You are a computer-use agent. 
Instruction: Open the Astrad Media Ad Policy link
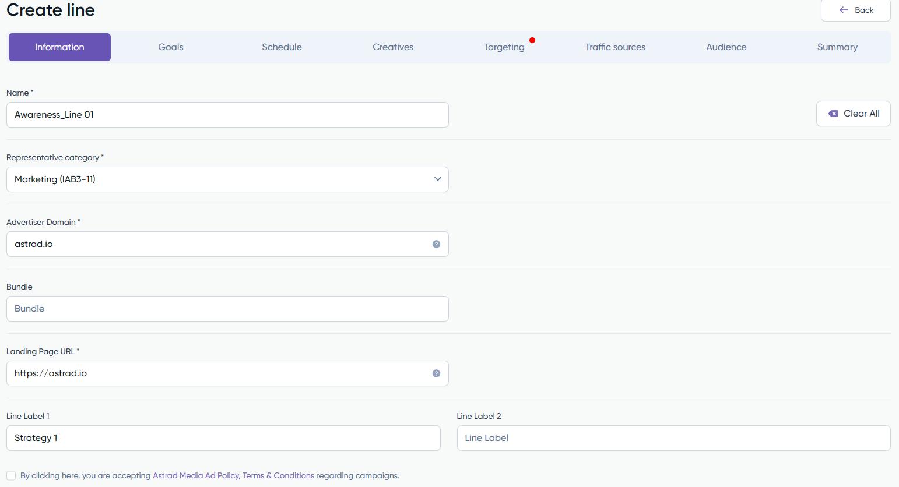coord(196,475)
